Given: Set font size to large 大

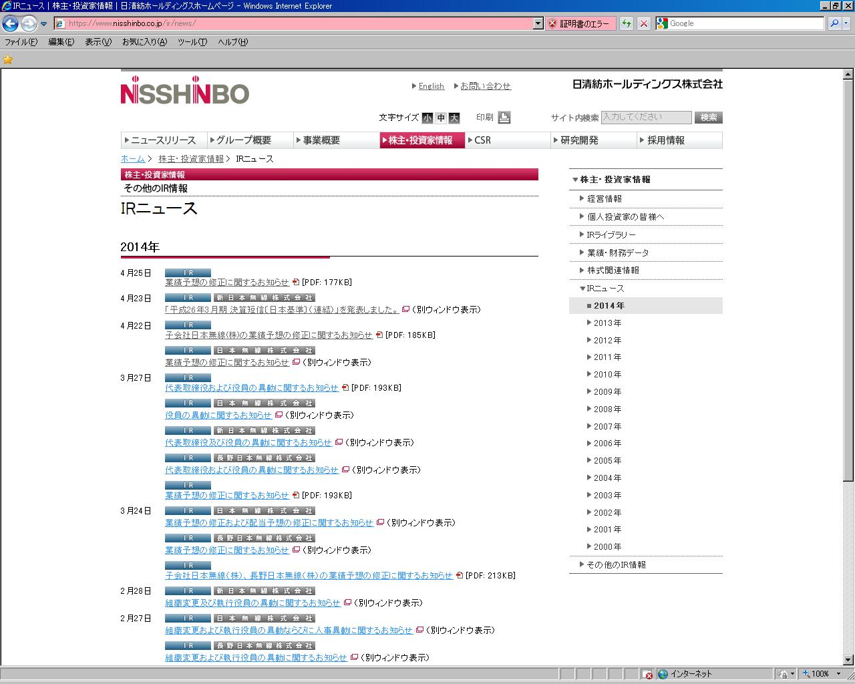Looking at the screenshot, I should coord(454,118).
